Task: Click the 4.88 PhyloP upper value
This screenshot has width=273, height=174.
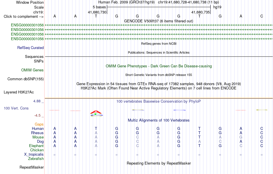Action: [37, 101]
